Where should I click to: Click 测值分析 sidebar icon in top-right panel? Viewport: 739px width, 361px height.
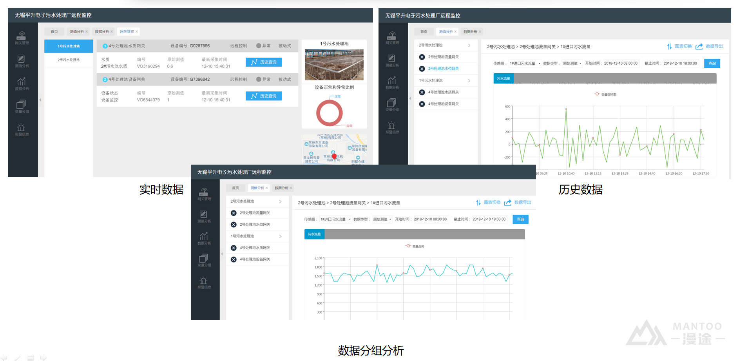[392, 59]
